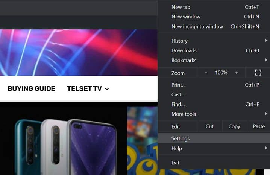This screenshot has width=270, height=175.
Task: Open the Help submenu arrow
Action: [266, 148]
